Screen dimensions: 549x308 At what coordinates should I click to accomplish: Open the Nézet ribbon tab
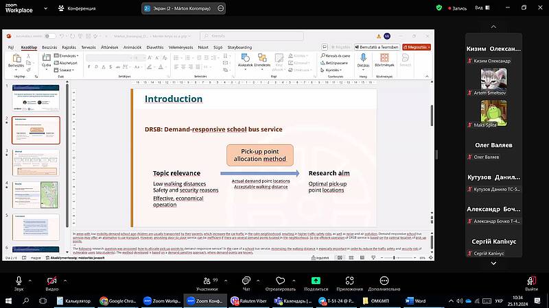pyautogui.click(x=203, y=47)
